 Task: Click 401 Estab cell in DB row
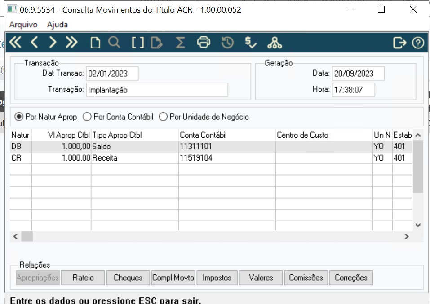click(402, 147)
